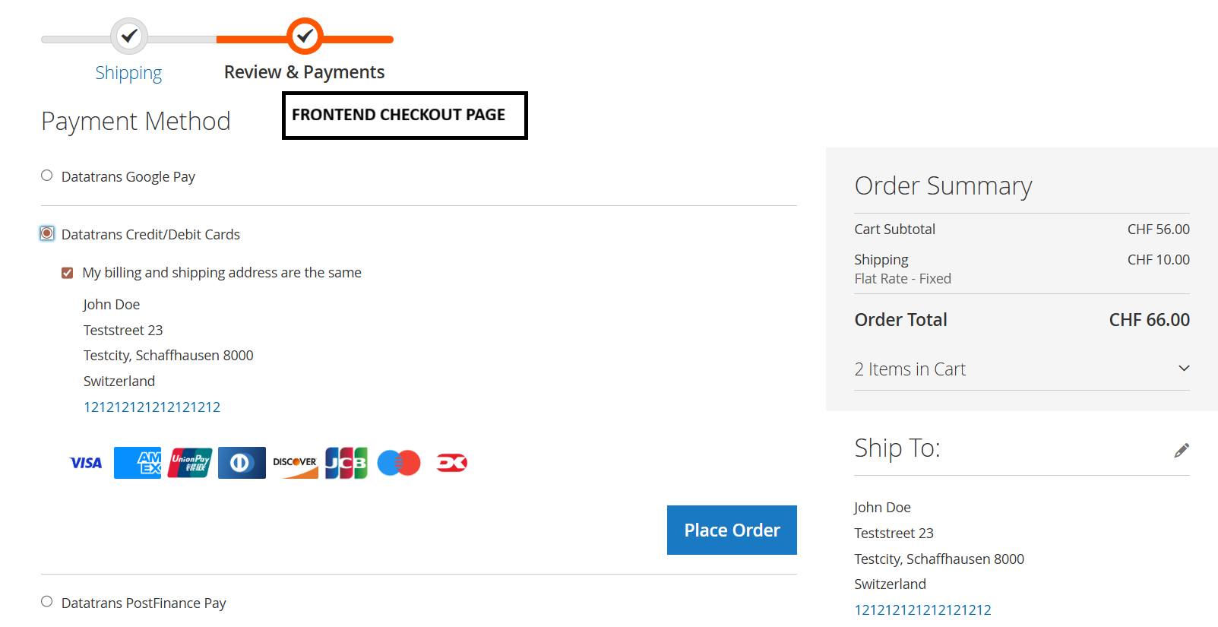
Task: Click the AMEX card icon
Action: [x=138, y=463]
